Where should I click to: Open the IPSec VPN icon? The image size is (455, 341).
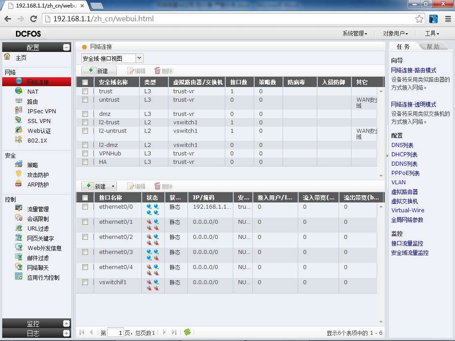[19, 111]
